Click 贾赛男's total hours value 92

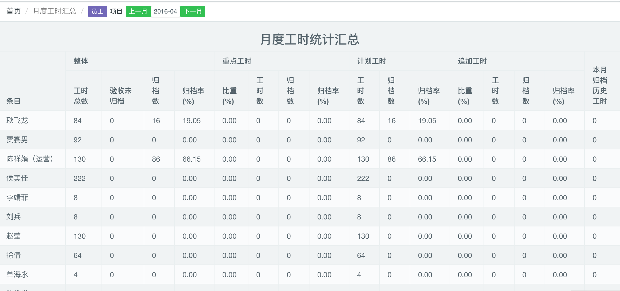pos(77,140)
